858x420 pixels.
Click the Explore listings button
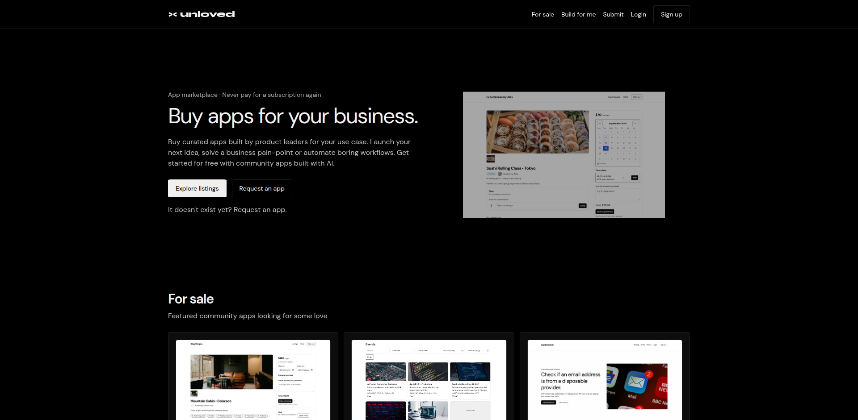[197, 188]
